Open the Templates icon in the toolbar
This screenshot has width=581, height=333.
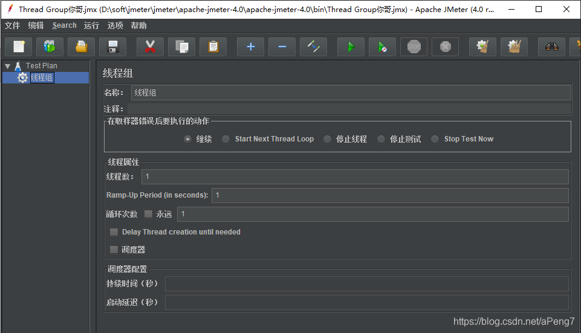coord(50,47)
